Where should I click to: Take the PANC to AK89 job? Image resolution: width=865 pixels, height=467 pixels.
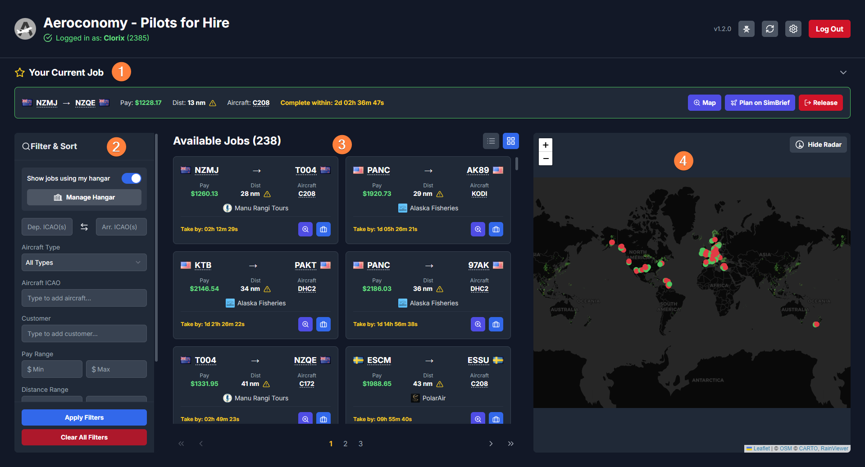[x=496, y=229]
